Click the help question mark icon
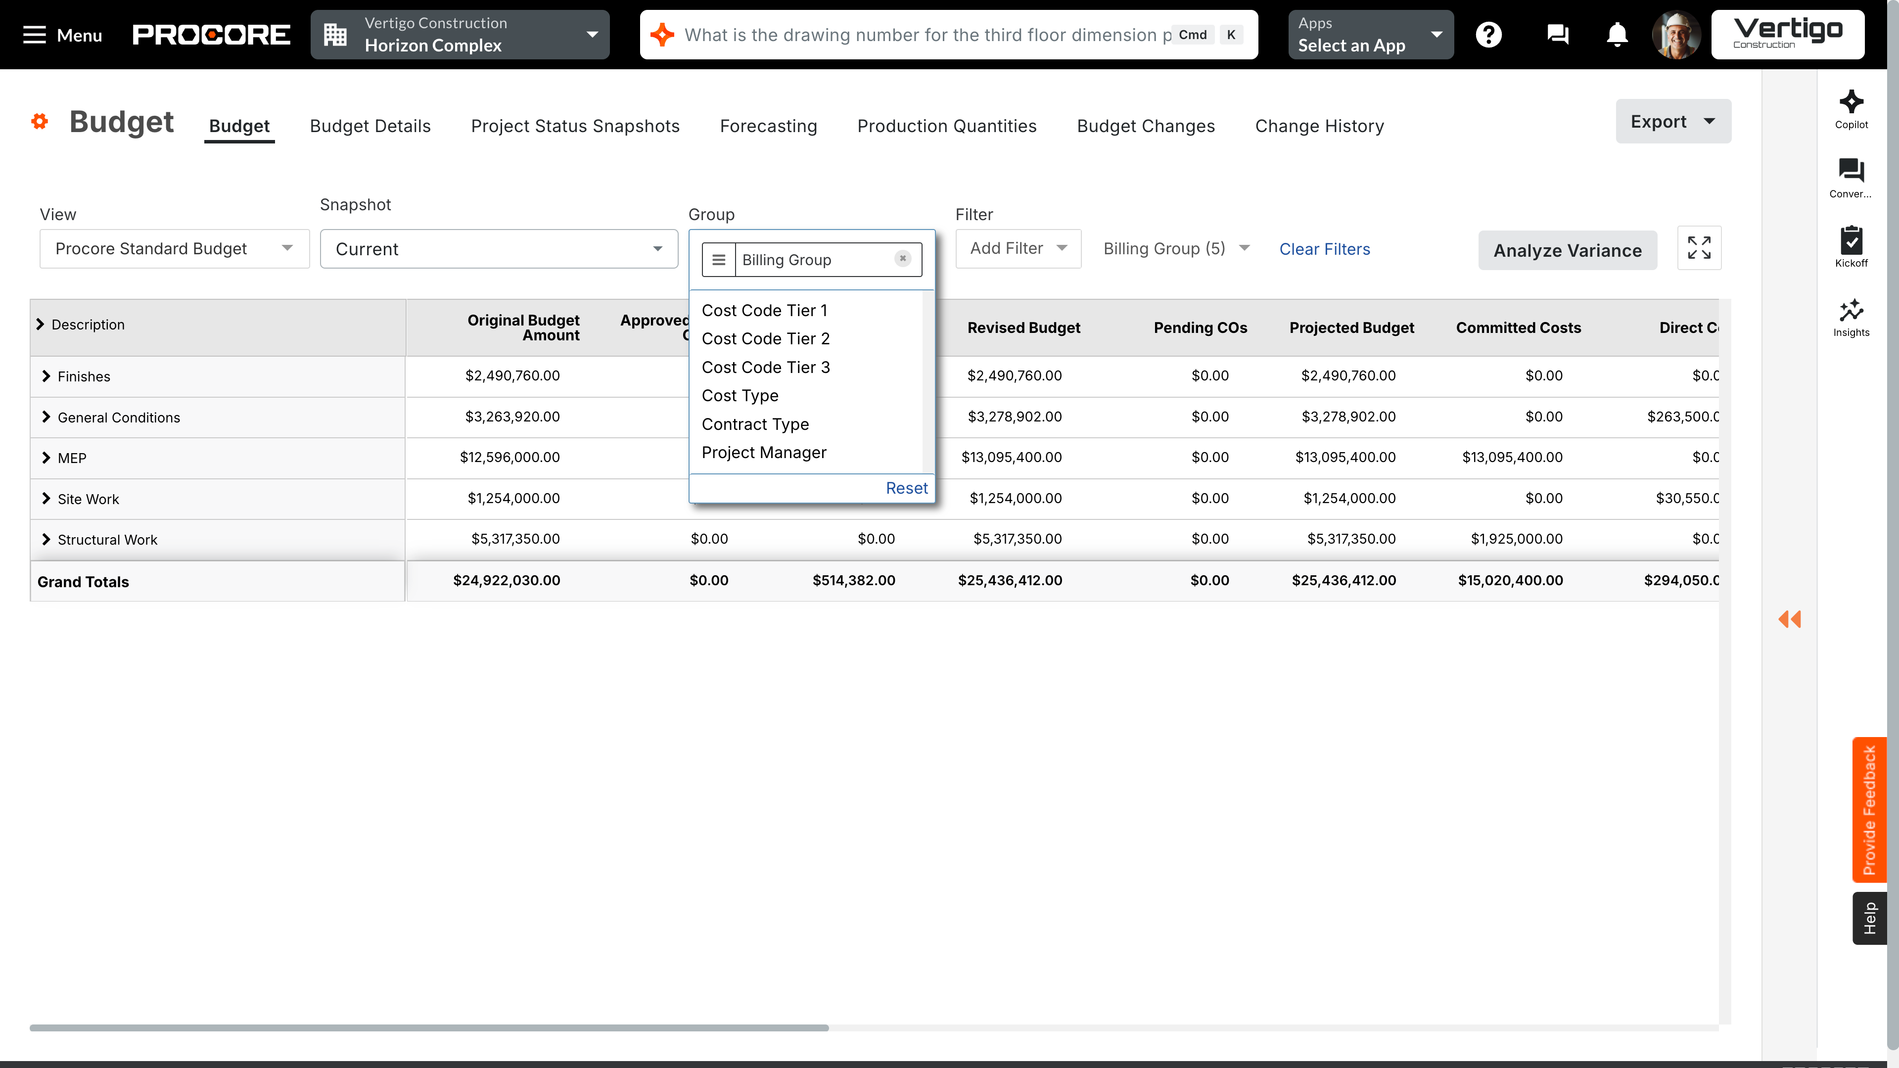Image resolution: width=1899 pixels, height=1068 pixels. pos(1488,35)
